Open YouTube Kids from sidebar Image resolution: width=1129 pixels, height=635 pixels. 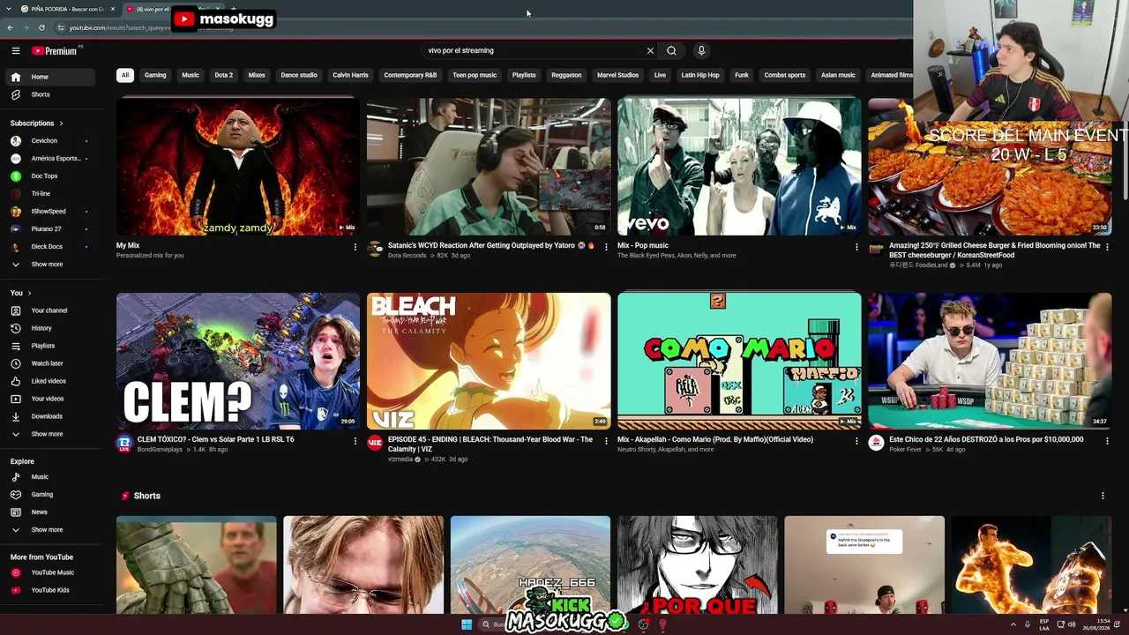click(x=49, y=590)
